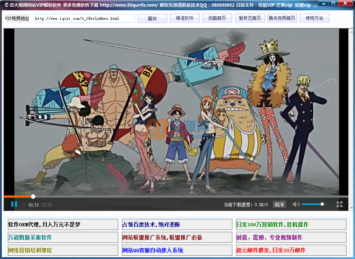355x259 pixels.
Task: Open 超云邮件群发,日发10万邮件 ad link
Action: coord(291,250)
